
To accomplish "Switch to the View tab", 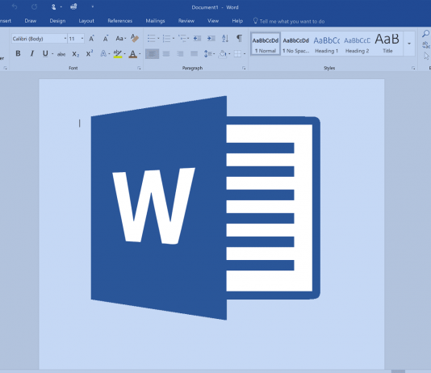I will coord(213,21).
